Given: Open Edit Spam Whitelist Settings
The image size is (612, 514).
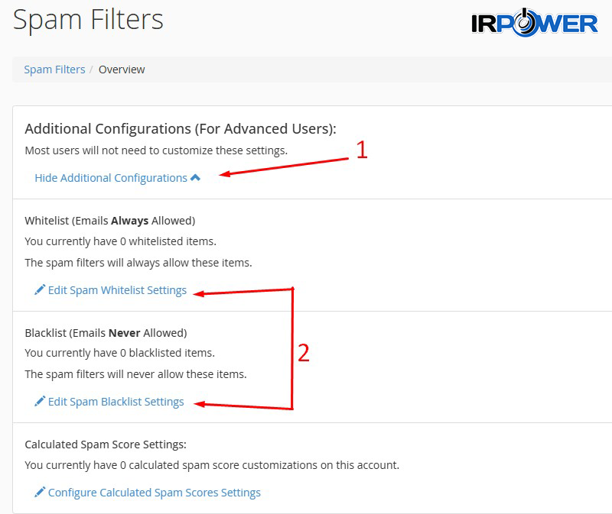Looking at the screenshot, I should (x=117, y=290).
